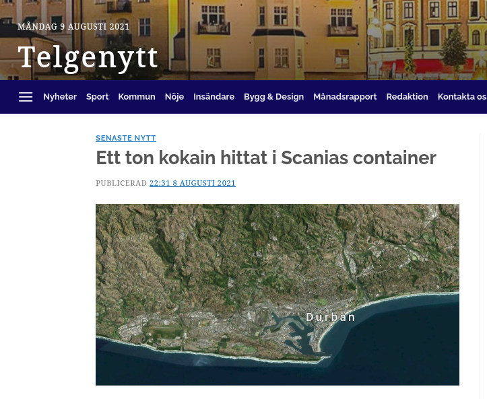
Task: Open the hamburger menu
Action: [x=26, y=97]
